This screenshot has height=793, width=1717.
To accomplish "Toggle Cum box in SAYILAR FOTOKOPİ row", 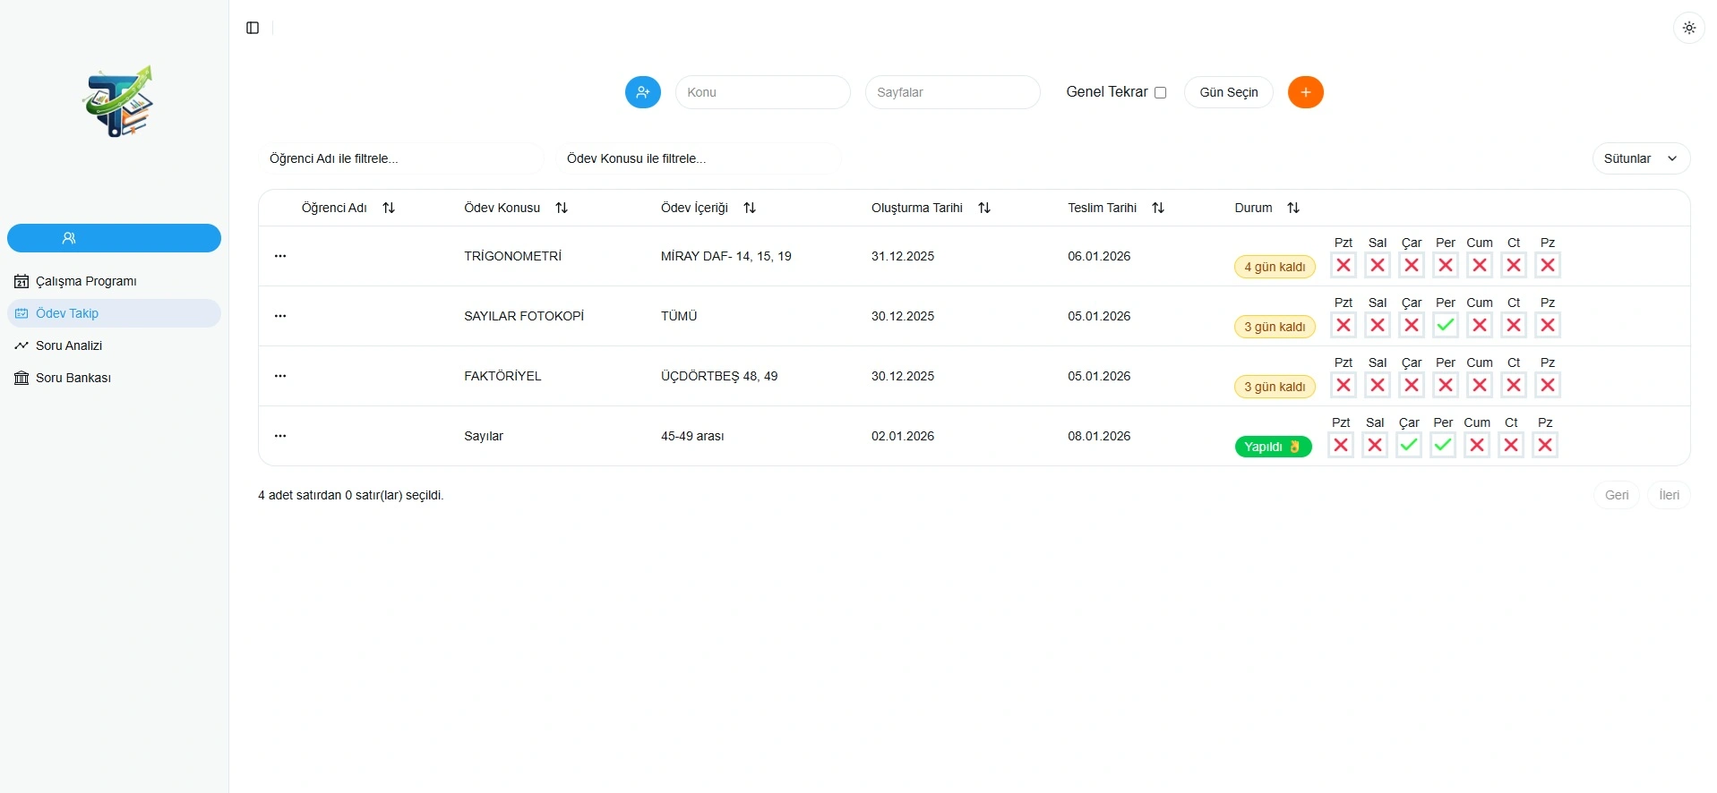I will pyautogui.click(x=1480, y=325).
